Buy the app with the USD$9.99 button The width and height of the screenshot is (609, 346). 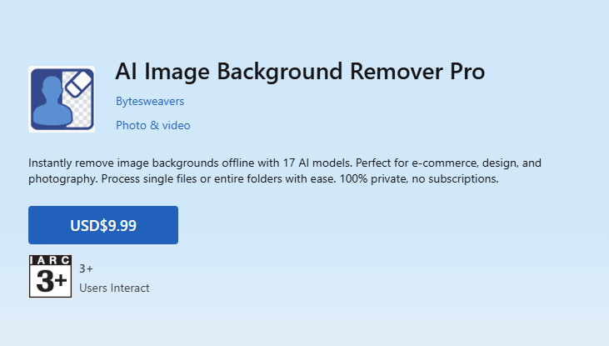[x=103, y=225]
